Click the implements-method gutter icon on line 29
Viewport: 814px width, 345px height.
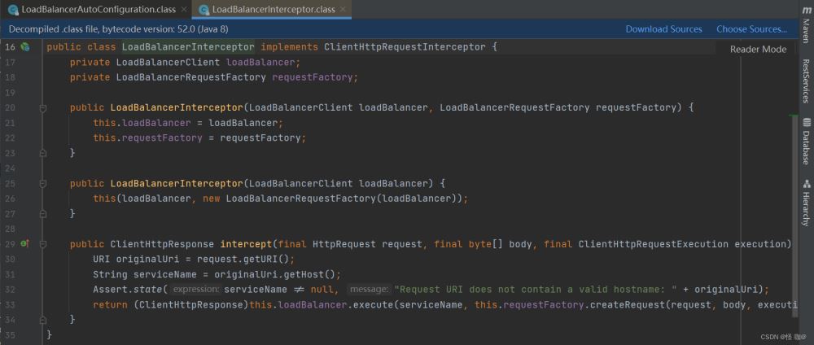pos(24,243)
